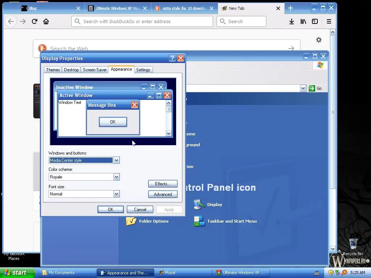371x278 pixels.
Task: Select the Appearance tab
Action: 121,69
